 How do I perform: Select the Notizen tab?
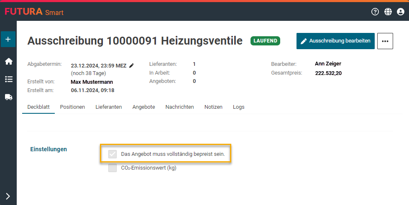click(x=213, y=107)
